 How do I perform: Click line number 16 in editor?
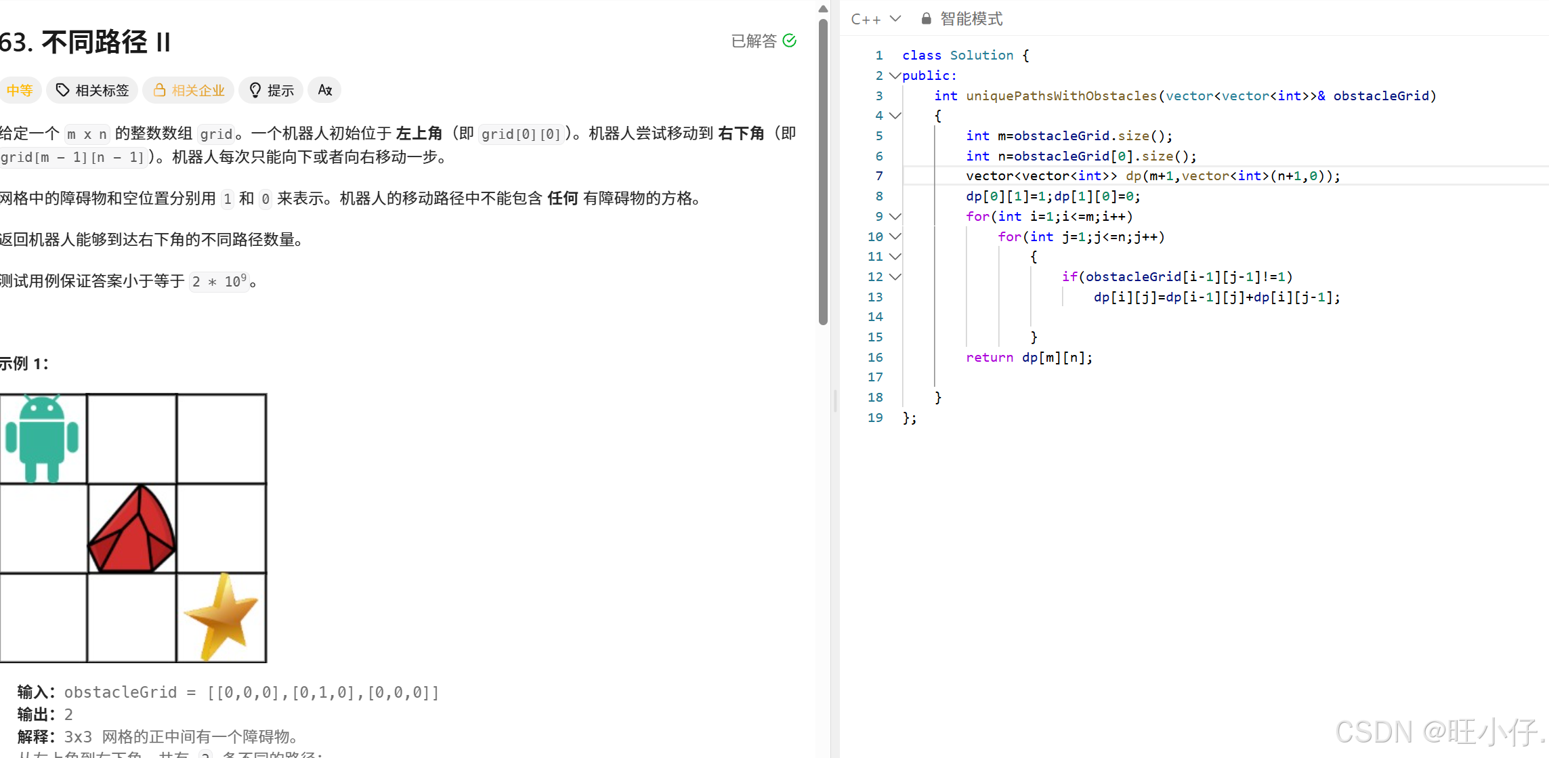pos(875,357)
